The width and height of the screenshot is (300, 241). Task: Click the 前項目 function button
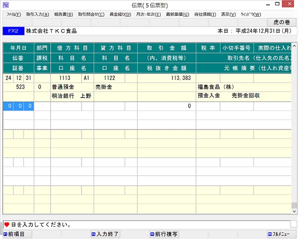(x=17, y=234)
